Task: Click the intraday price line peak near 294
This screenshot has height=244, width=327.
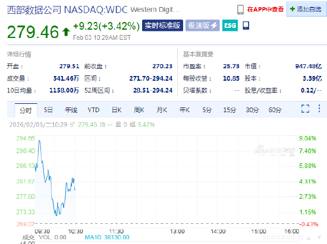Action: tap(39, 141)
